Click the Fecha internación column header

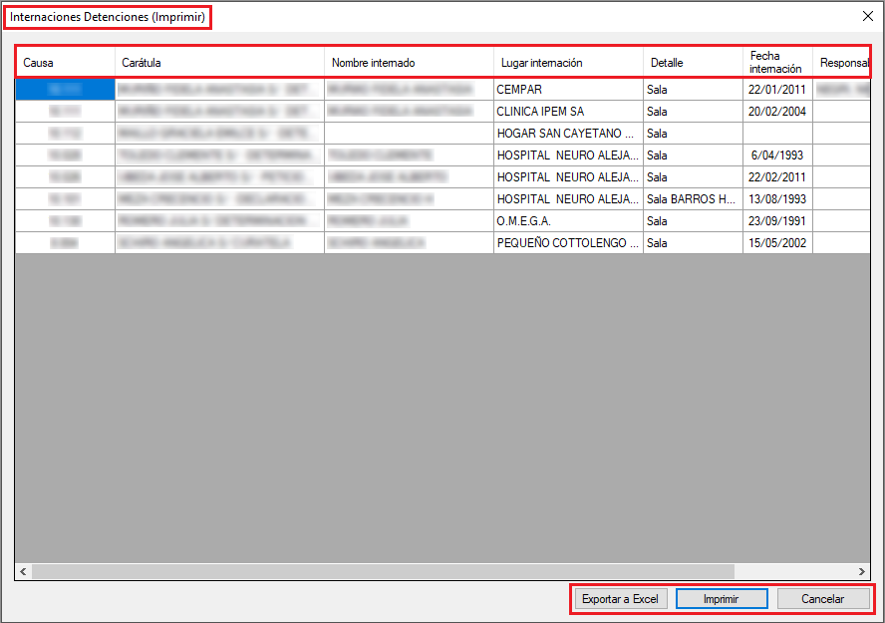click(777, 63)
